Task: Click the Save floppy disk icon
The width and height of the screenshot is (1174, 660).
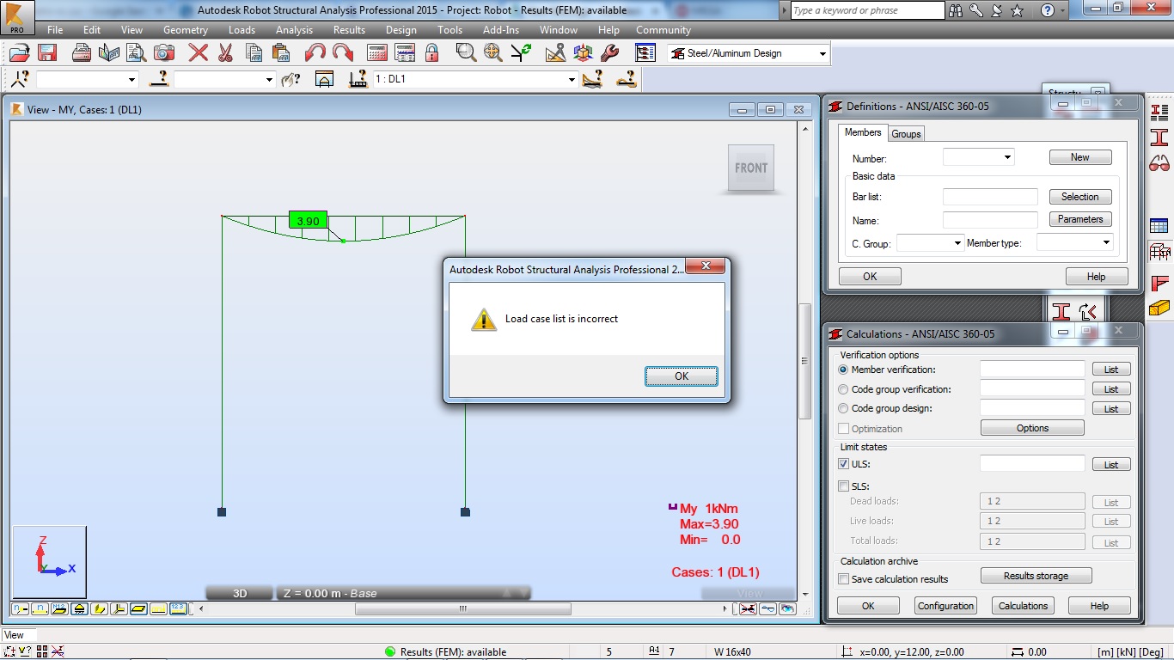Action: coord(47,53)
